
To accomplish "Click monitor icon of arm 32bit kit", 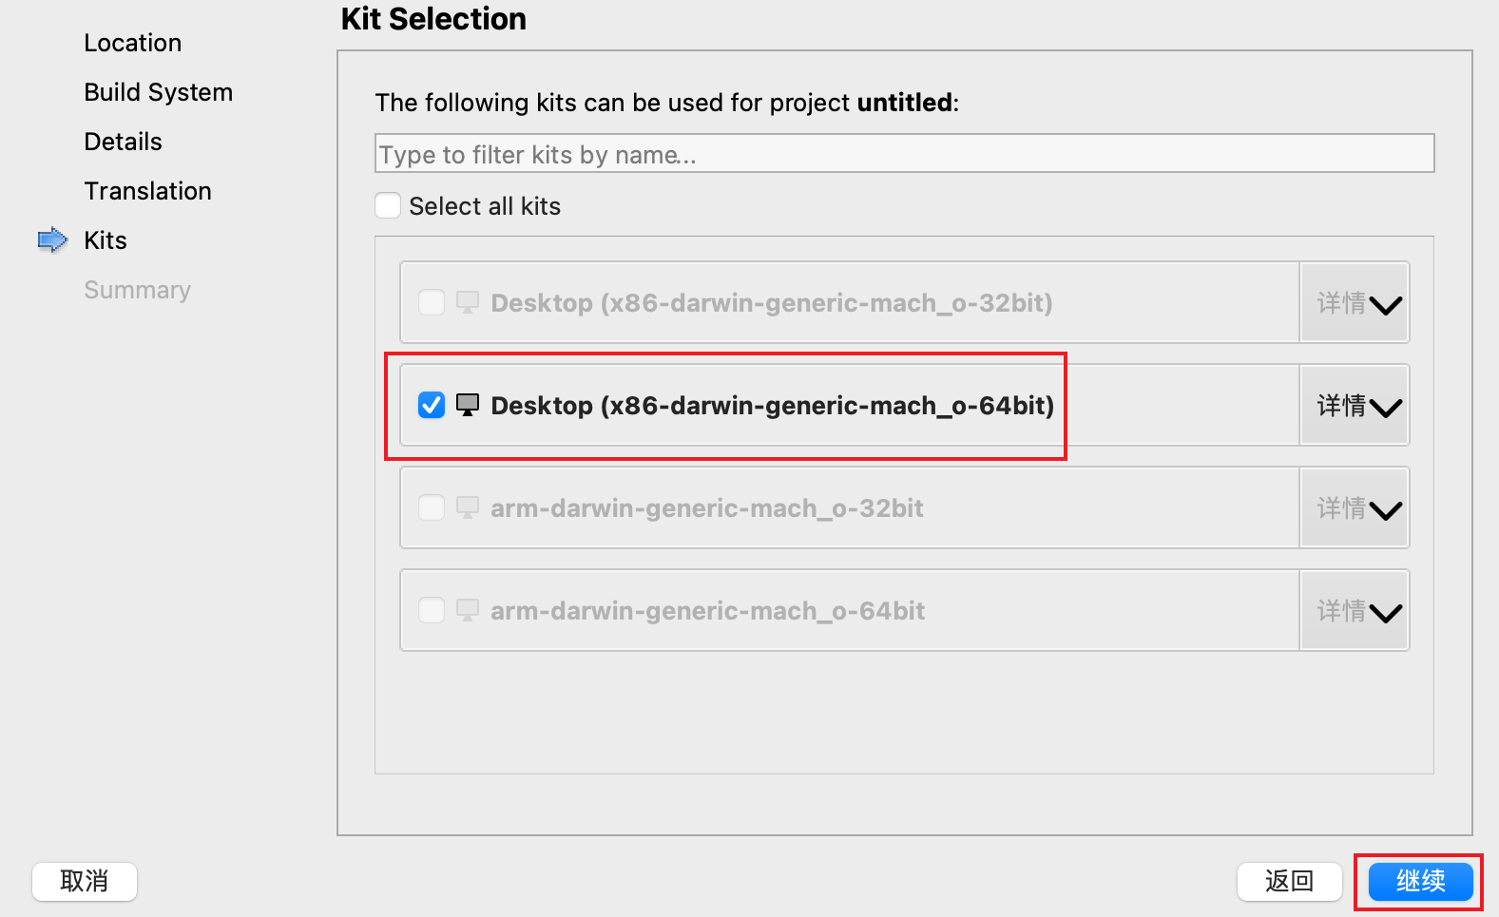I will [468, 508].
